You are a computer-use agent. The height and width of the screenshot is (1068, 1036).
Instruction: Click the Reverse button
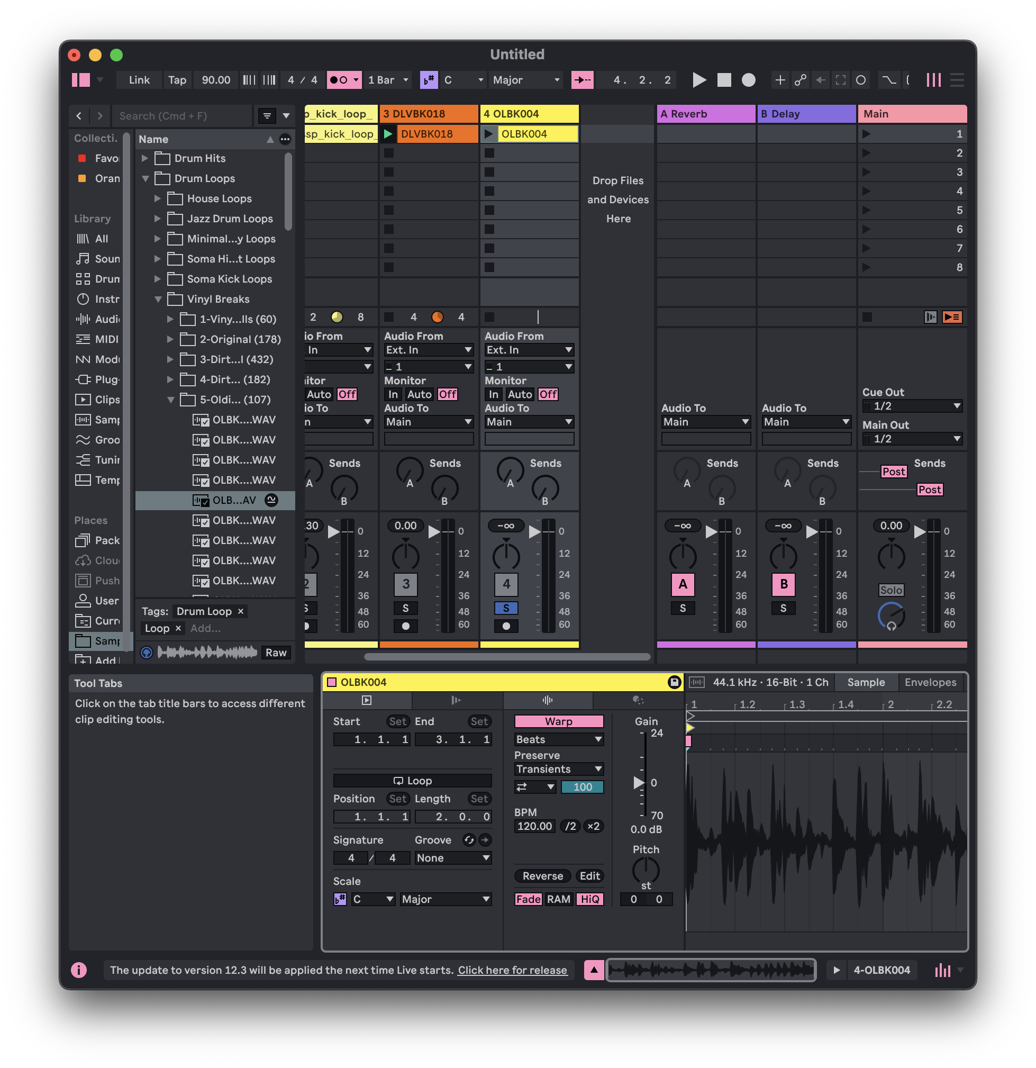point(542,876)
